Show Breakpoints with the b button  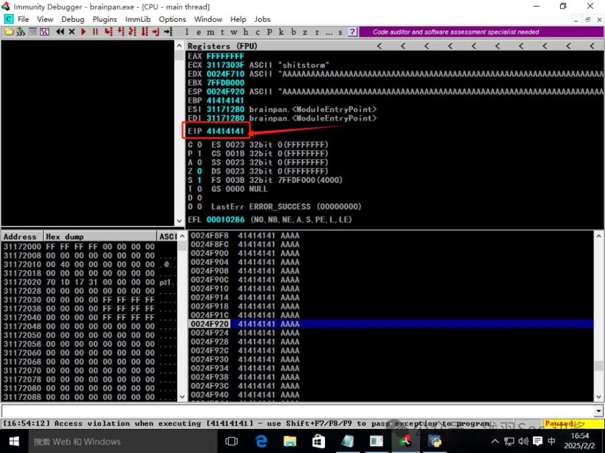point(293,32)
